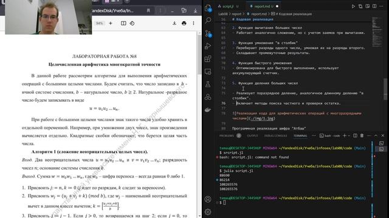Split the terminal panel

[355, 136]
